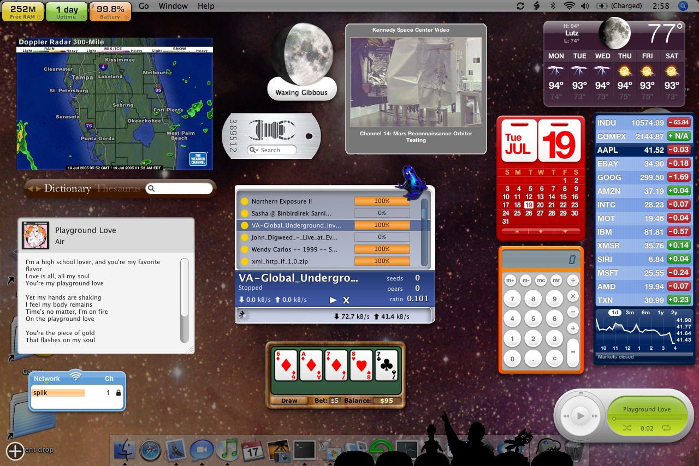Open Terminal icon in the Dock
Viewport: 699px width, 466px height.
[304, 451]
